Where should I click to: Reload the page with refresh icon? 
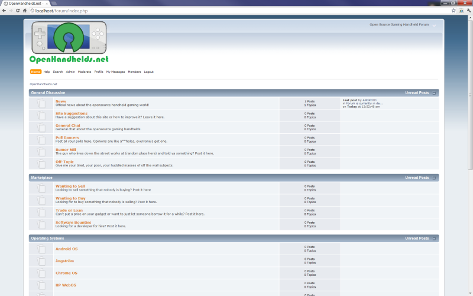[18, 11]
